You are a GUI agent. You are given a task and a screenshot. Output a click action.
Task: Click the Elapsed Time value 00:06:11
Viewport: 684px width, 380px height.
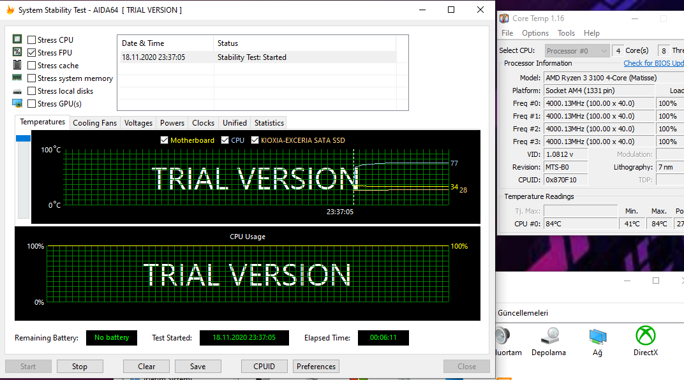(x=383, y=338)
